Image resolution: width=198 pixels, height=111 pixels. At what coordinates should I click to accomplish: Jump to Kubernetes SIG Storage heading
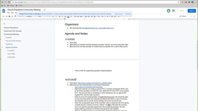[x=13, y=31]
